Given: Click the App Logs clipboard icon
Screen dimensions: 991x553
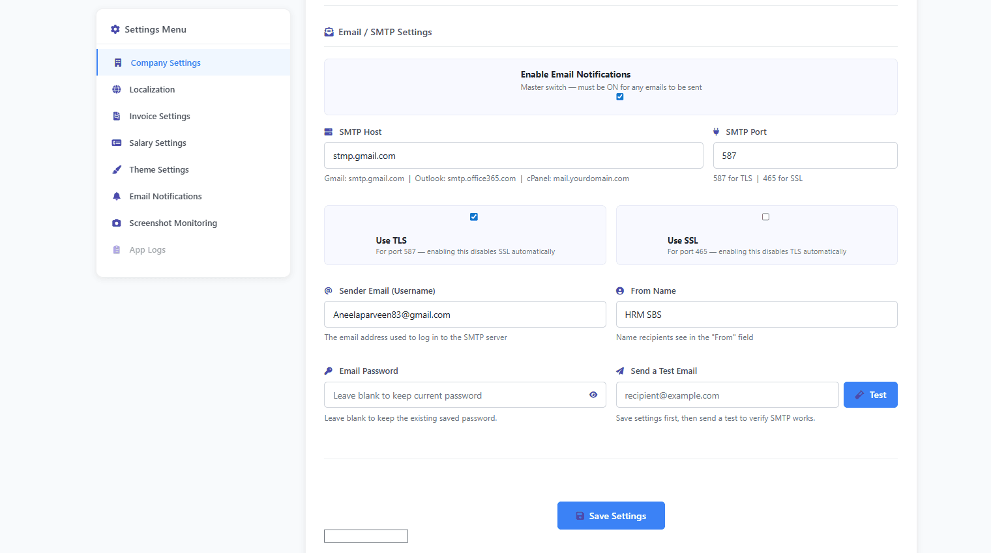Looking at the screenshot, I should point(117,250).
